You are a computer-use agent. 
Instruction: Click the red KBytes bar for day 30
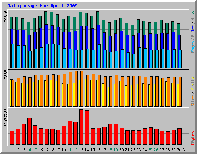pyautogui.click(x=179, y=136)
